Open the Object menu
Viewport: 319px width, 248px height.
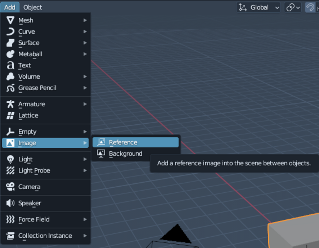33,7
